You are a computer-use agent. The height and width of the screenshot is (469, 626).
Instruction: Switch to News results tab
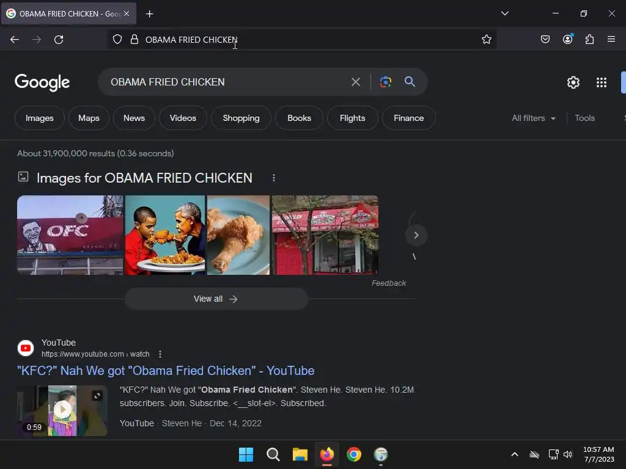134,118
